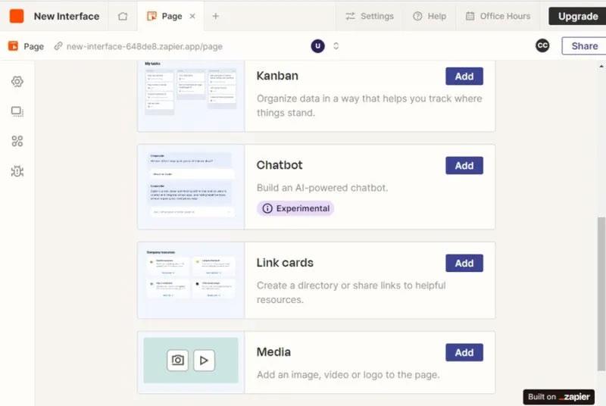
Task: Click the Share button
Action: pyautogui.click(x=584, y=46)
